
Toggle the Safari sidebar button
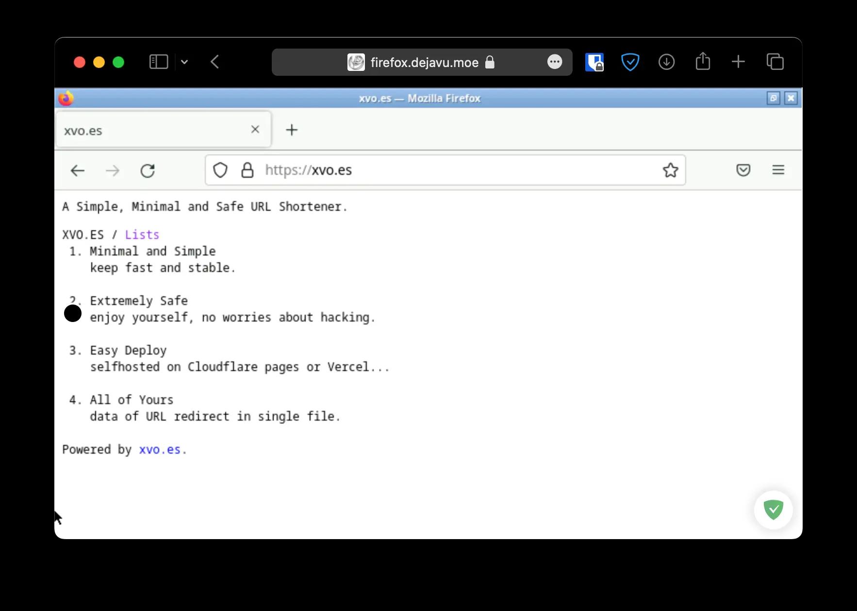click(x=159, y=62)
